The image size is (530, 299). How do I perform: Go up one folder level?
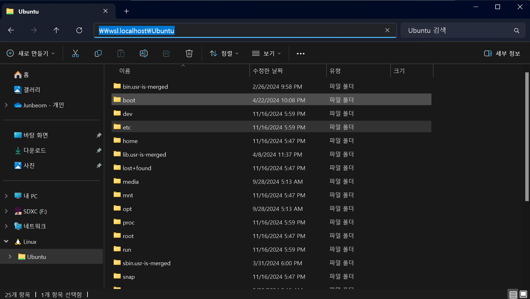56,30
